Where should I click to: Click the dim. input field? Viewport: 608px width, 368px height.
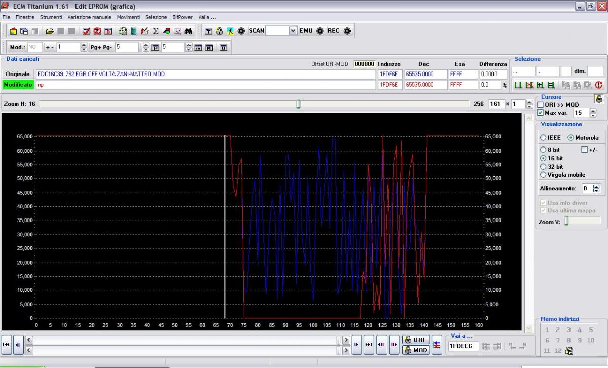point(595,71)
